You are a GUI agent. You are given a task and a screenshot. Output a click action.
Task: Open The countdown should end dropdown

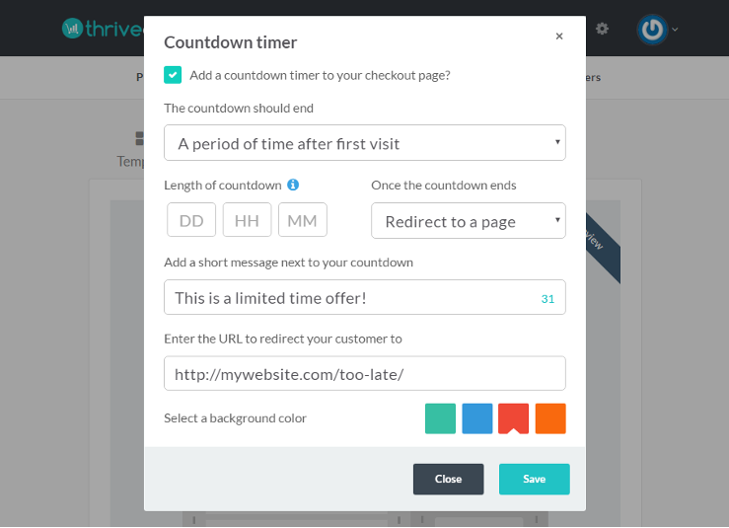365,143
